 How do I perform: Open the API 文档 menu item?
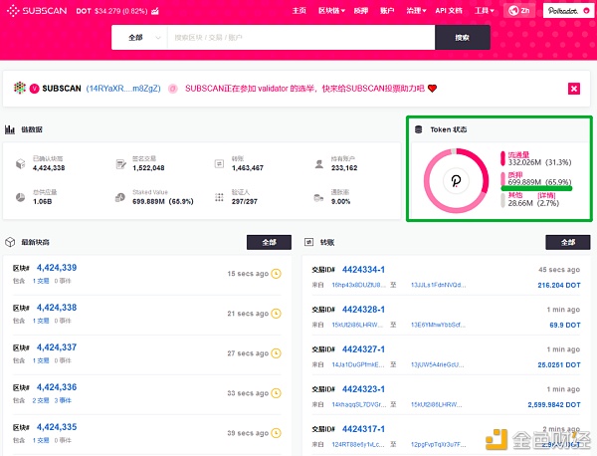[449, 11]
